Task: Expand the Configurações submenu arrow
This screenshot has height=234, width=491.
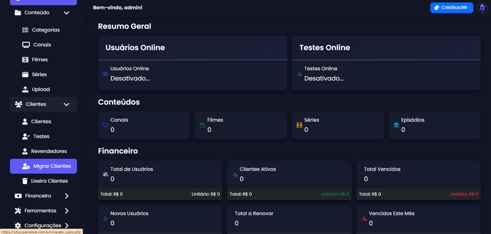Action: [x=67, y=226]
